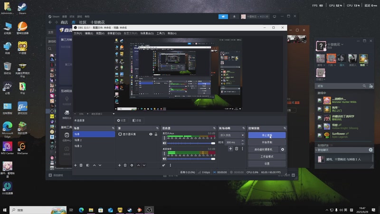
Task: Open source properties gear icon
Action: [x=132, y=165]
